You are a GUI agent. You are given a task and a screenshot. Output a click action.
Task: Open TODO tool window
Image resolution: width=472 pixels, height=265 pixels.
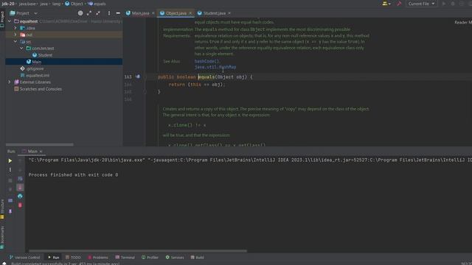pyautogui.click(x=73, y=258)
